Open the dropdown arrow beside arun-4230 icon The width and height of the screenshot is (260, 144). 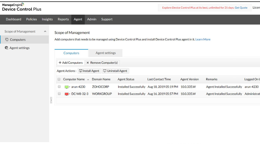[x=70, y=87]
